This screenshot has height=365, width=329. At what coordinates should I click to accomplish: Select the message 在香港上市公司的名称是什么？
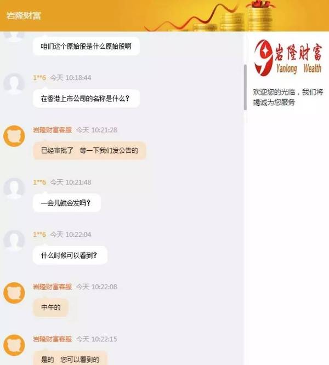pos(86,99)
